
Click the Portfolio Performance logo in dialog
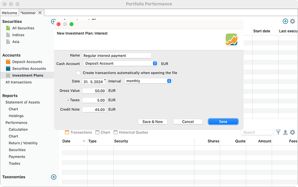[231, 40]
